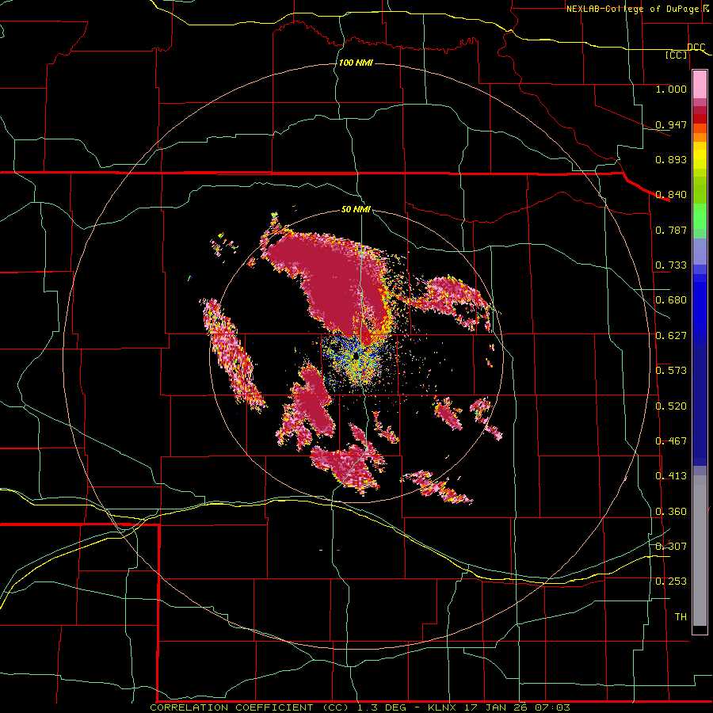713x713 pixels.
Task: Click the [CC] product label
Action: coord(677,55)
